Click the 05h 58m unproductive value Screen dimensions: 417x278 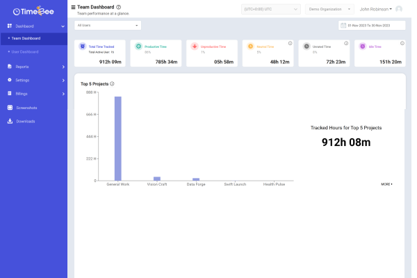click(224, 62)
